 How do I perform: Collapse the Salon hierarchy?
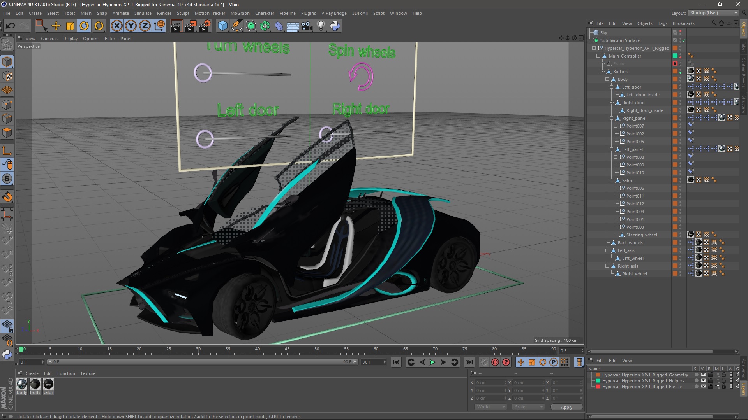pyautogui.click(x=611, y=180)
